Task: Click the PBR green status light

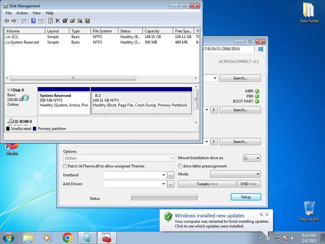Action: click(257, 96)
